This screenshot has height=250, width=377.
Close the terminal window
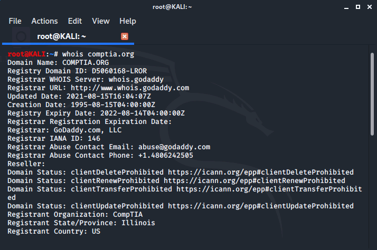point(370,7)
